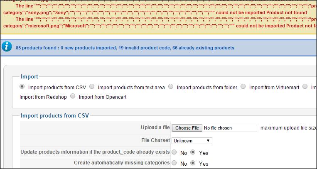The width and height of the screenshot is (317, 169).
Task: Open the File Charset dropdown
Action: (x=192, y=141)
